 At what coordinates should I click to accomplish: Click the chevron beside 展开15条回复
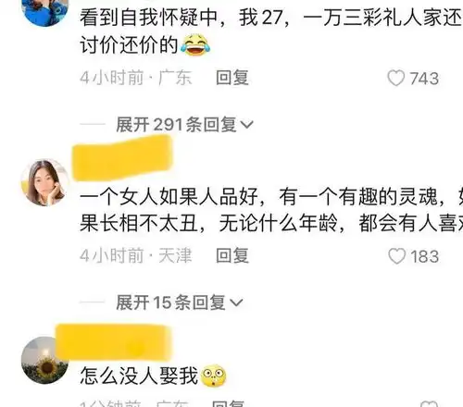pyautogui.click(x=236, y=302)
